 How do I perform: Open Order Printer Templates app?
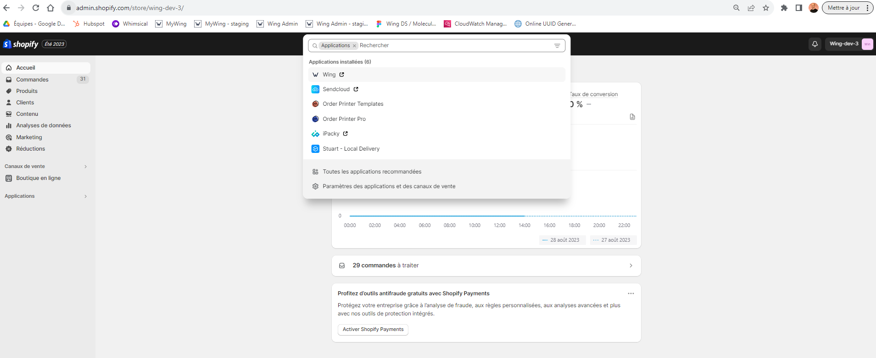click(436, 104)
